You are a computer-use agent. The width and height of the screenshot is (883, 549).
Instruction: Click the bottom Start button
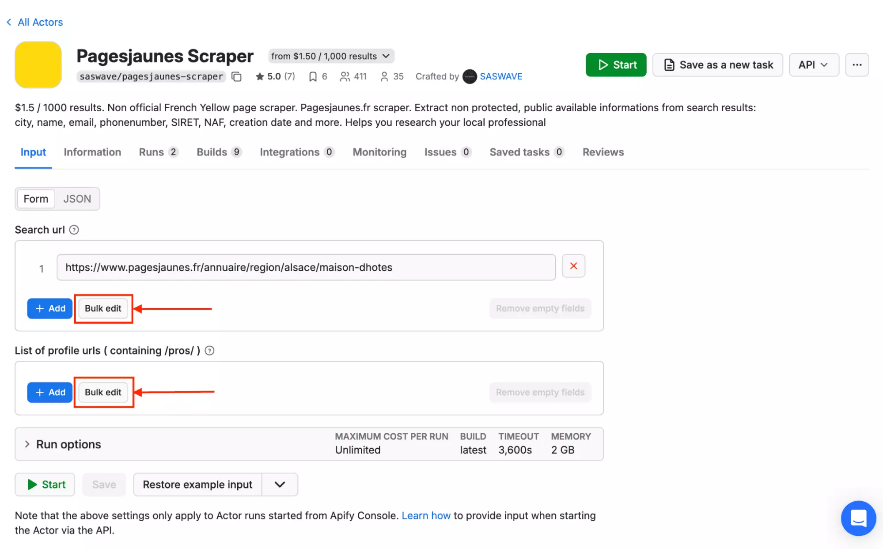[45, 485]
